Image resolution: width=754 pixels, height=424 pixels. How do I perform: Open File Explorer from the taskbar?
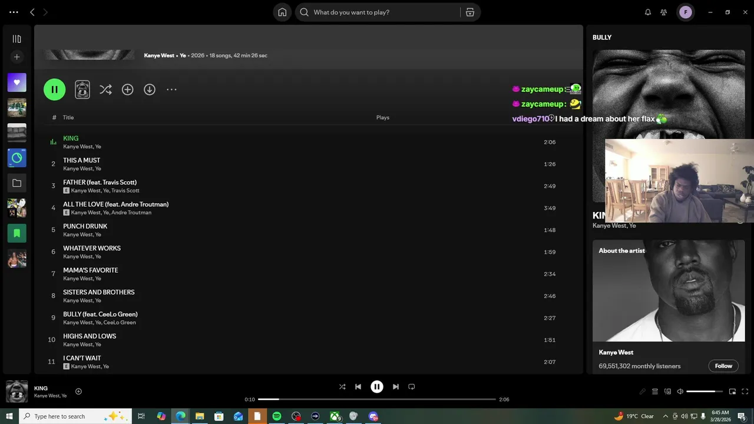tap(200, 416)
